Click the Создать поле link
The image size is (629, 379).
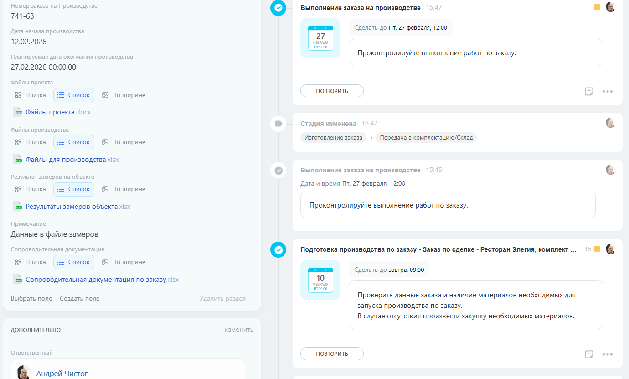[x=79, y=299]
